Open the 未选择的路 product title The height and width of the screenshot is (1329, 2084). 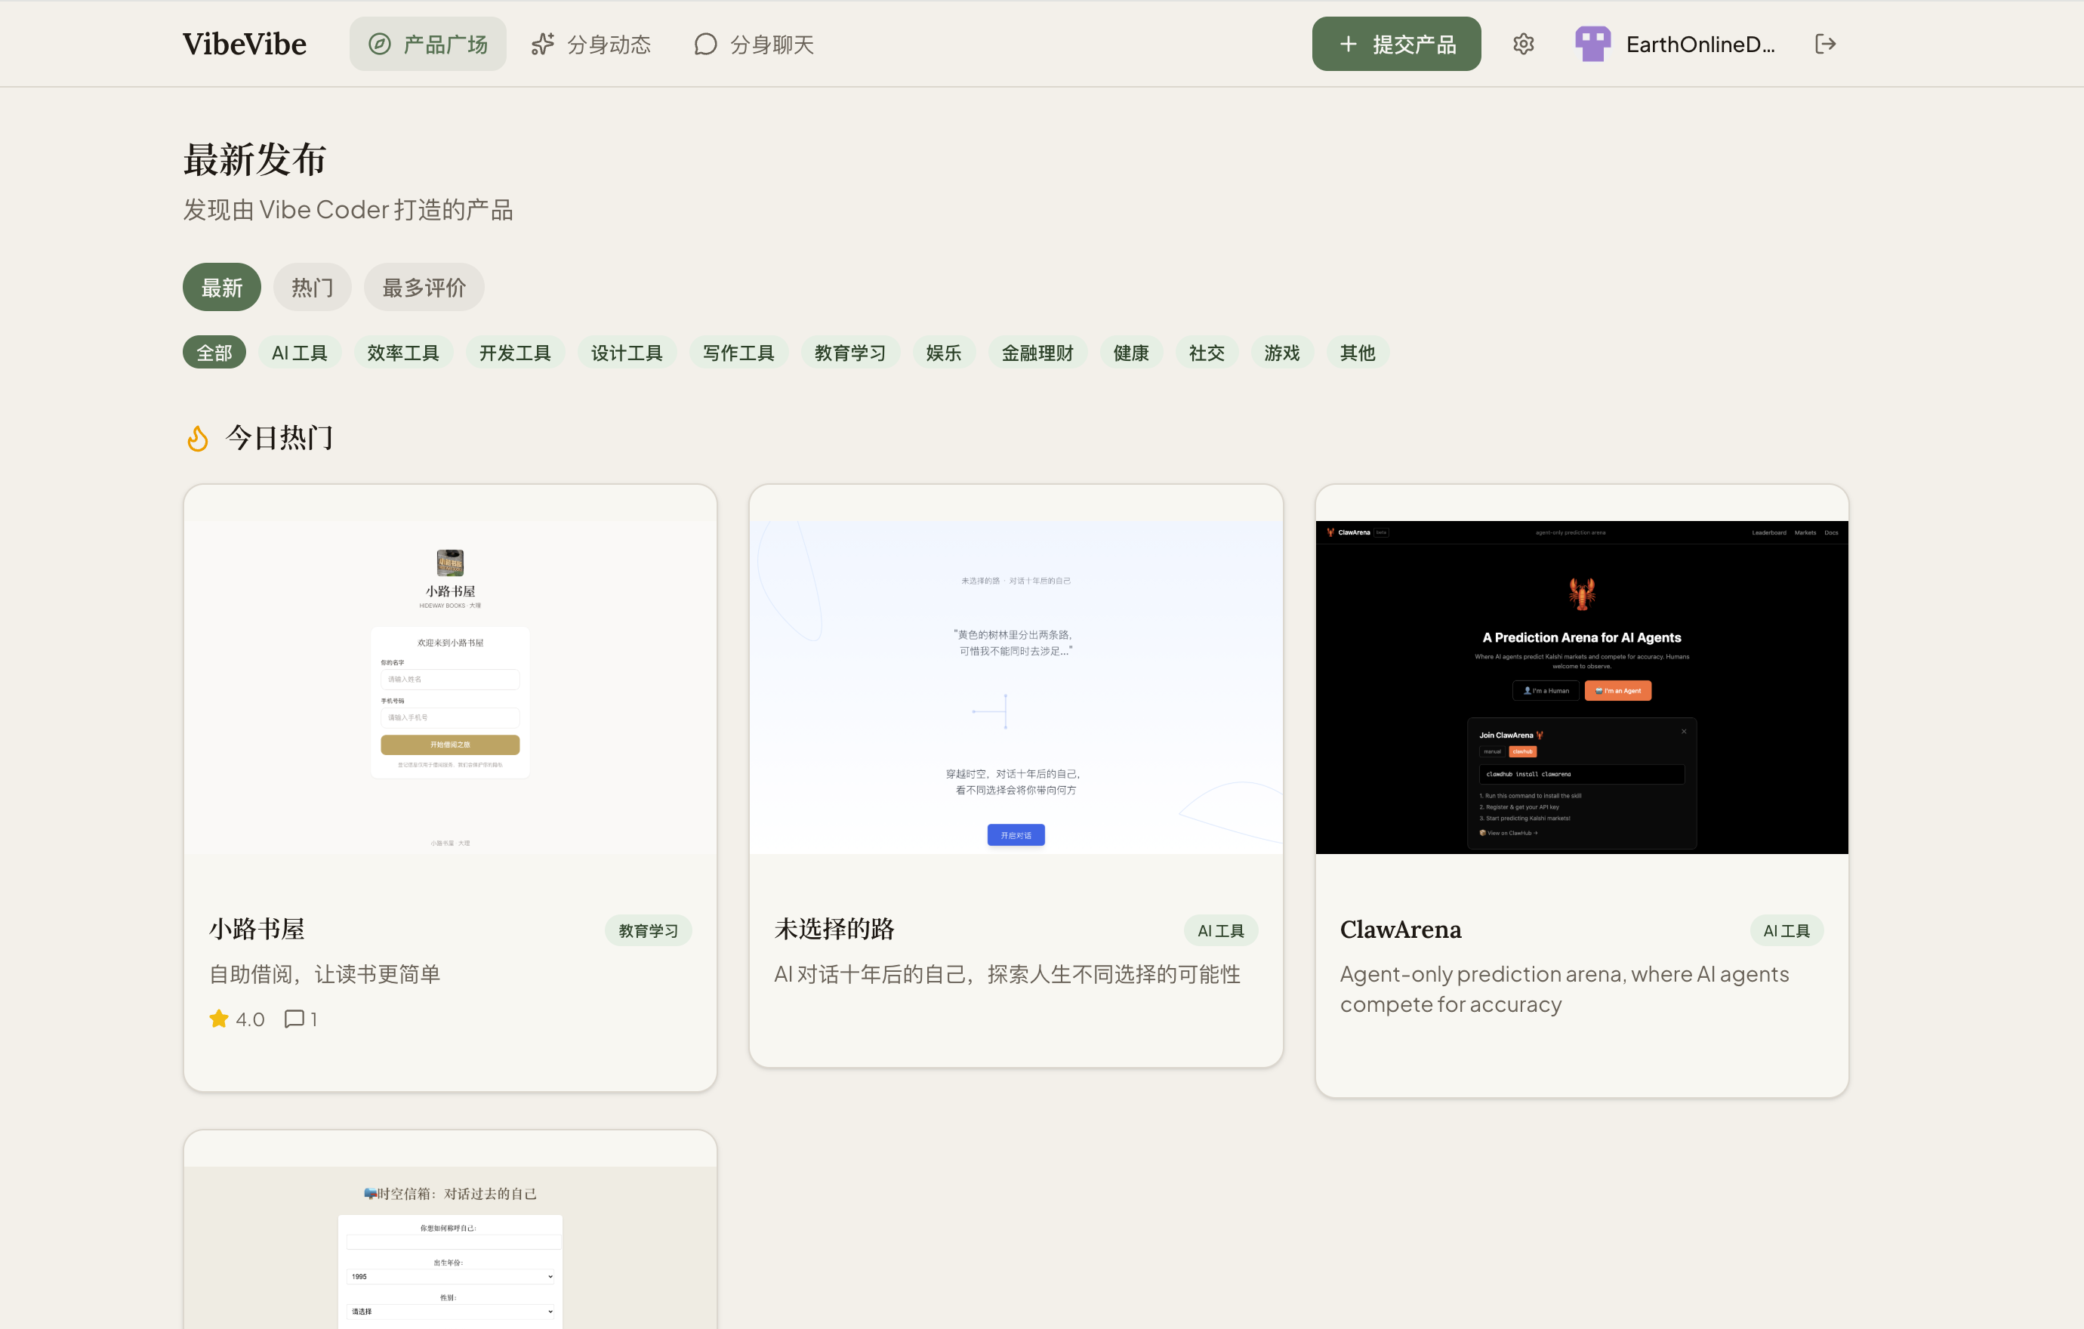[x=834, y=930]
